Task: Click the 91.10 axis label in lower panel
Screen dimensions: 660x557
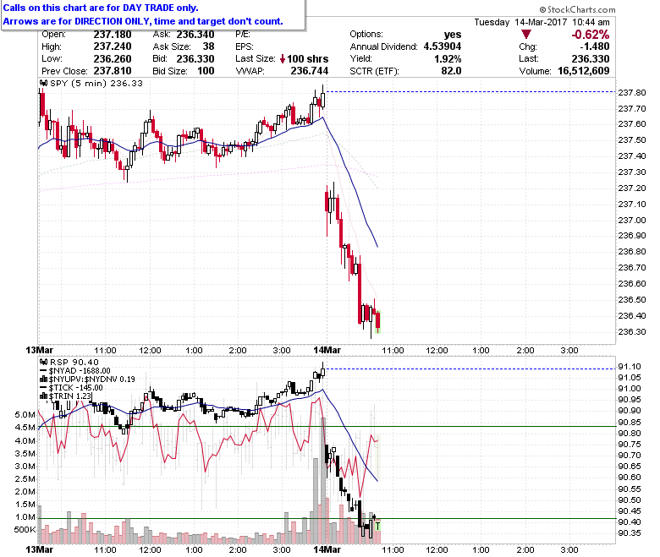Action: click(630, 367)
